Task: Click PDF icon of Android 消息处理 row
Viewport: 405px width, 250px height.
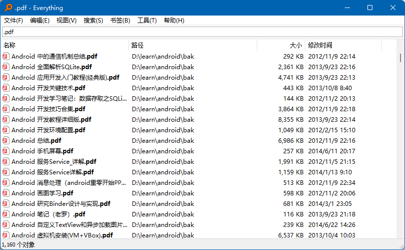Action: coord(6,182)
